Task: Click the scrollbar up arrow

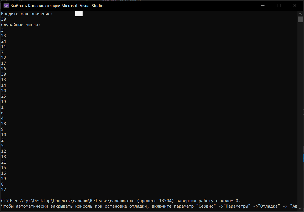Action: tap(300, 13)
